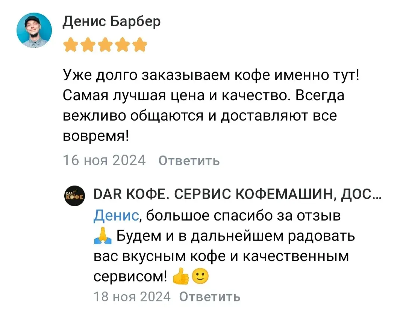Click the first rating star
Screen dimensions: 406x310
70,45
